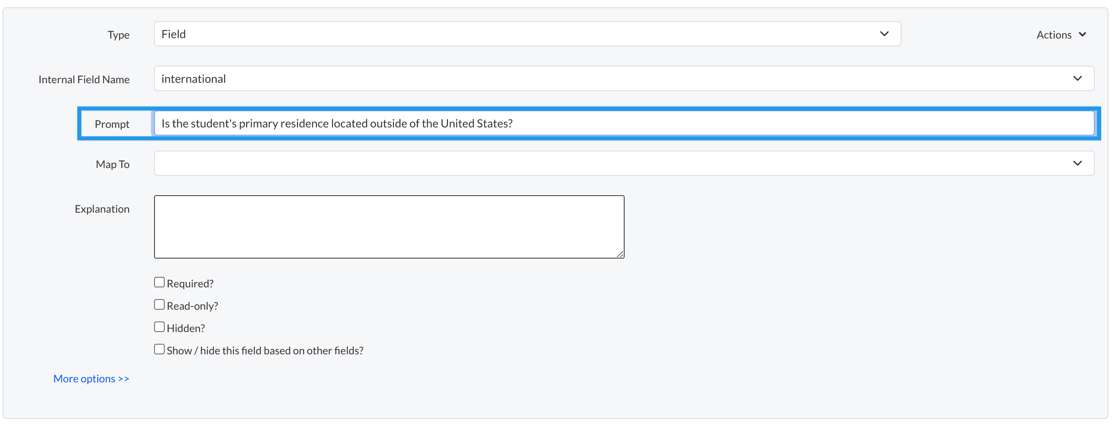The width and height of the screenshot is (1115, 427).
Task: Click the 'Map To' label
Action: [113, 165]
